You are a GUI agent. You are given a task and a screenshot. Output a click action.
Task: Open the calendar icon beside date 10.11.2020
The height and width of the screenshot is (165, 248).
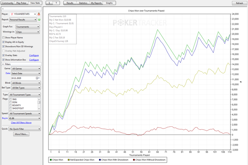tap(37, 78)
